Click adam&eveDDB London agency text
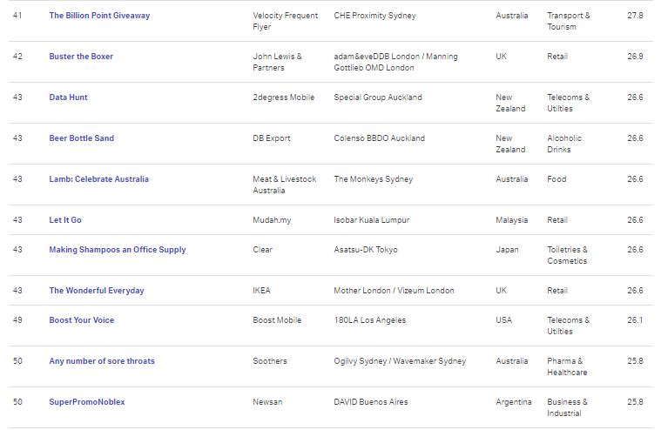 tap(377, 57)
